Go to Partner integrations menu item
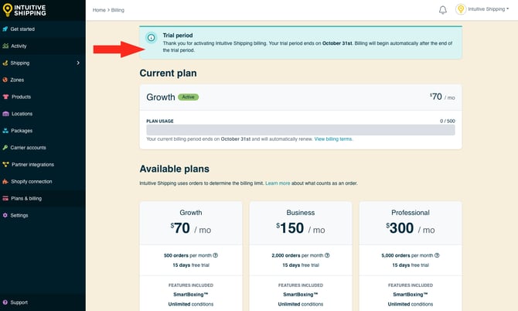The width and height of the screenshot is (518, 311). click(x=32, y=164)
